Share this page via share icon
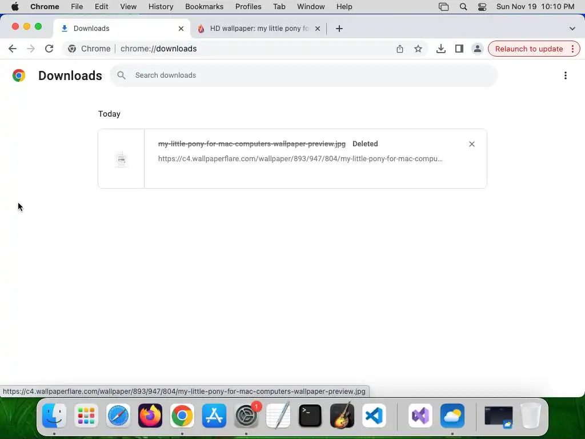The image size is (585, 439). (x=399, y=49)
